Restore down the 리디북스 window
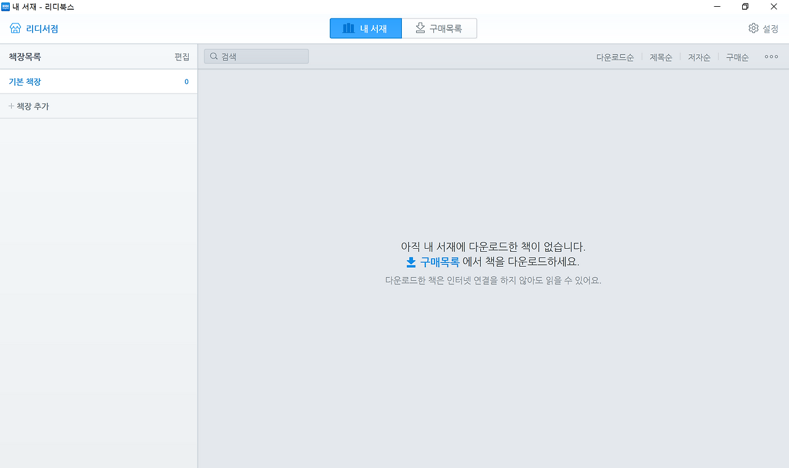Image resolution: width=789 pixels, height=468 pixels. (x=745, y=7)
